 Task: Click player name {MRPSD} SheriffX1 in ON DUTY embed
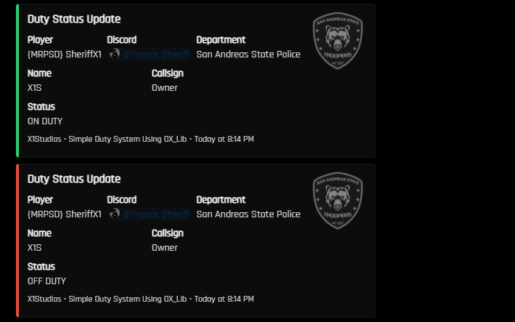pos(64,54)
